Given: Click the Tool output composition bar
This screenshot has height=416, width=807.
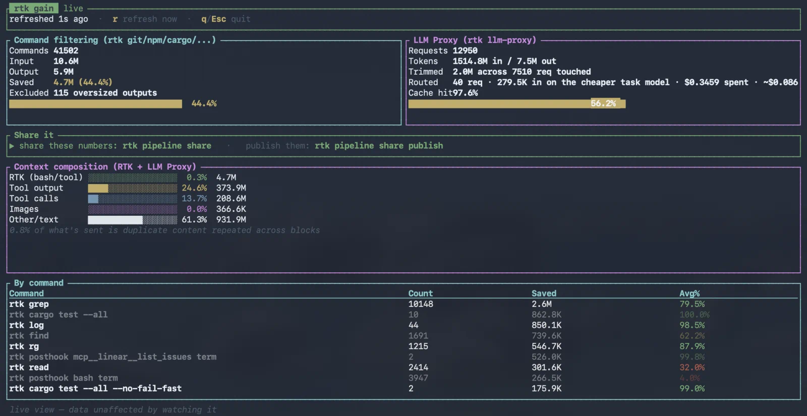Looking at the screenshot, I should [133, 188].
